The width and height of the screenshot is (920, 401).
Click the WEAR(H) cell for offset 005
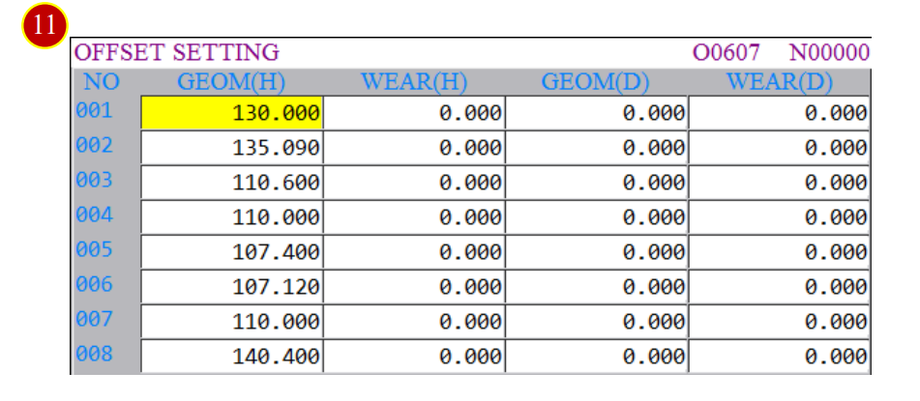[414, 251]
